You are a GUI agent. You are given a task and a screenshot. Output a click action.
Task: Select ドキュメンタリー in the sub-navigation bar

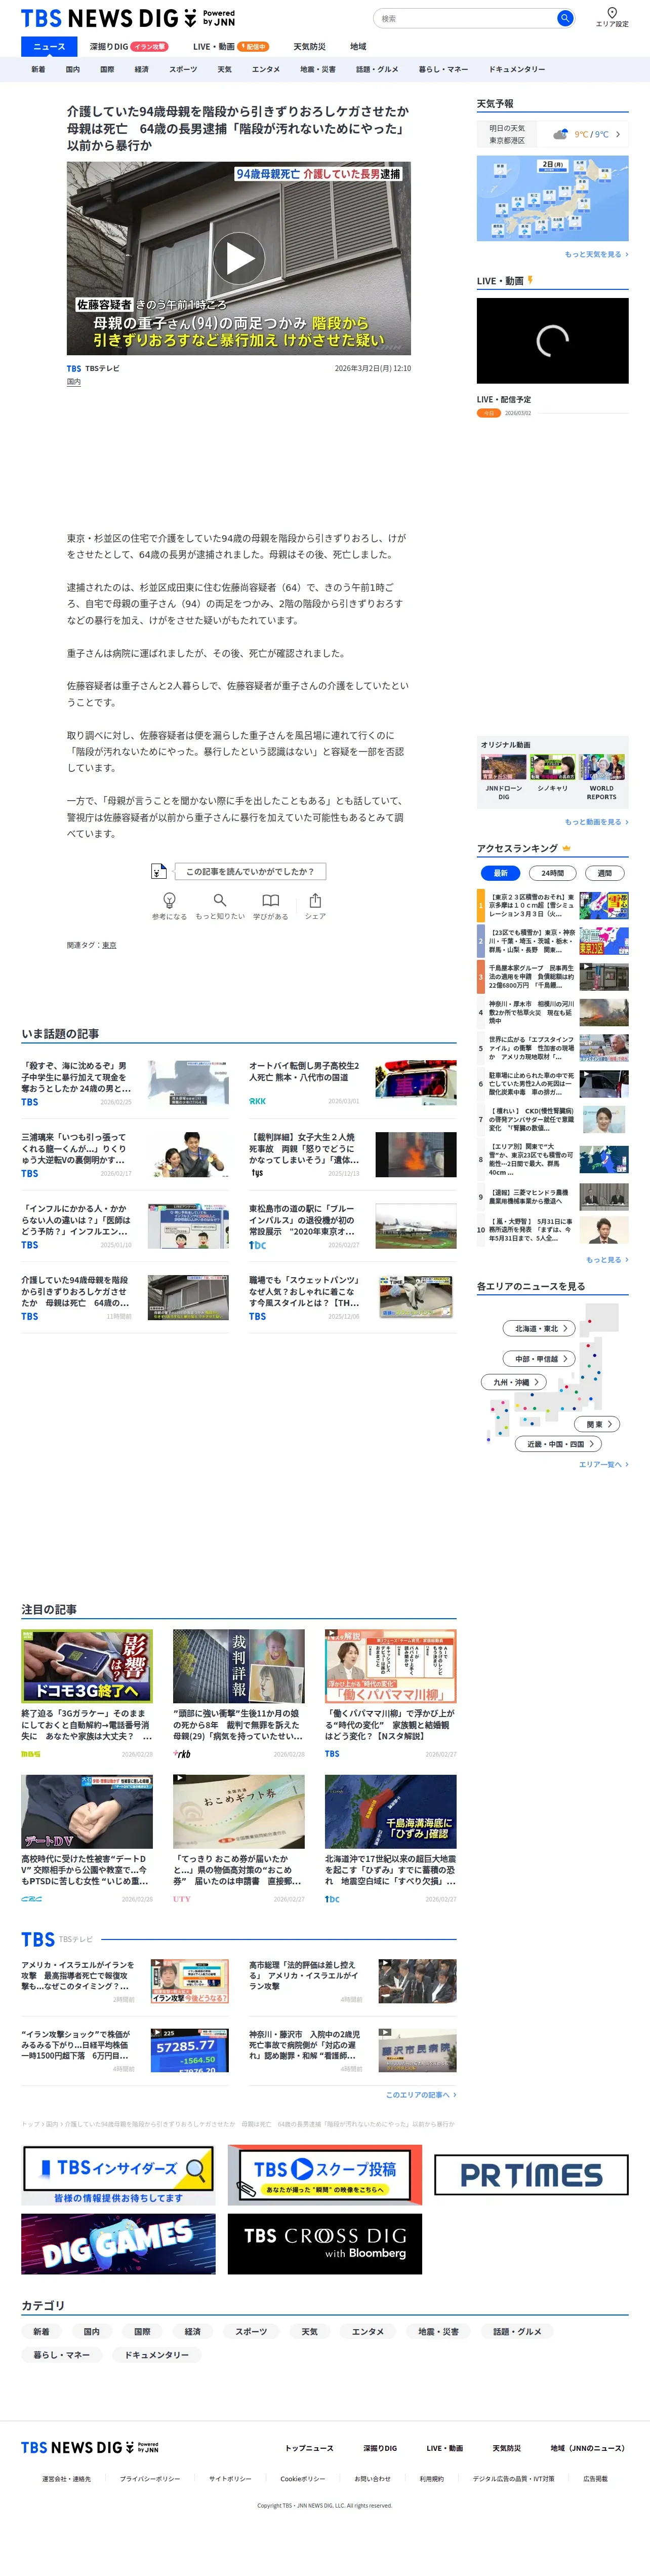(x=517, y=70)
